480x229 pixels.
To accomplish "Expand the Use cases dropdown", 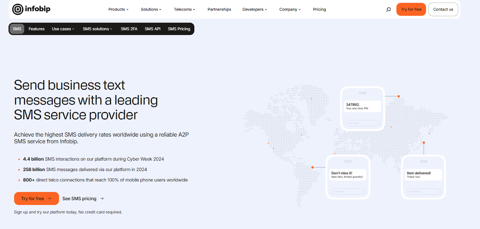I will click(x=63, y=29).
